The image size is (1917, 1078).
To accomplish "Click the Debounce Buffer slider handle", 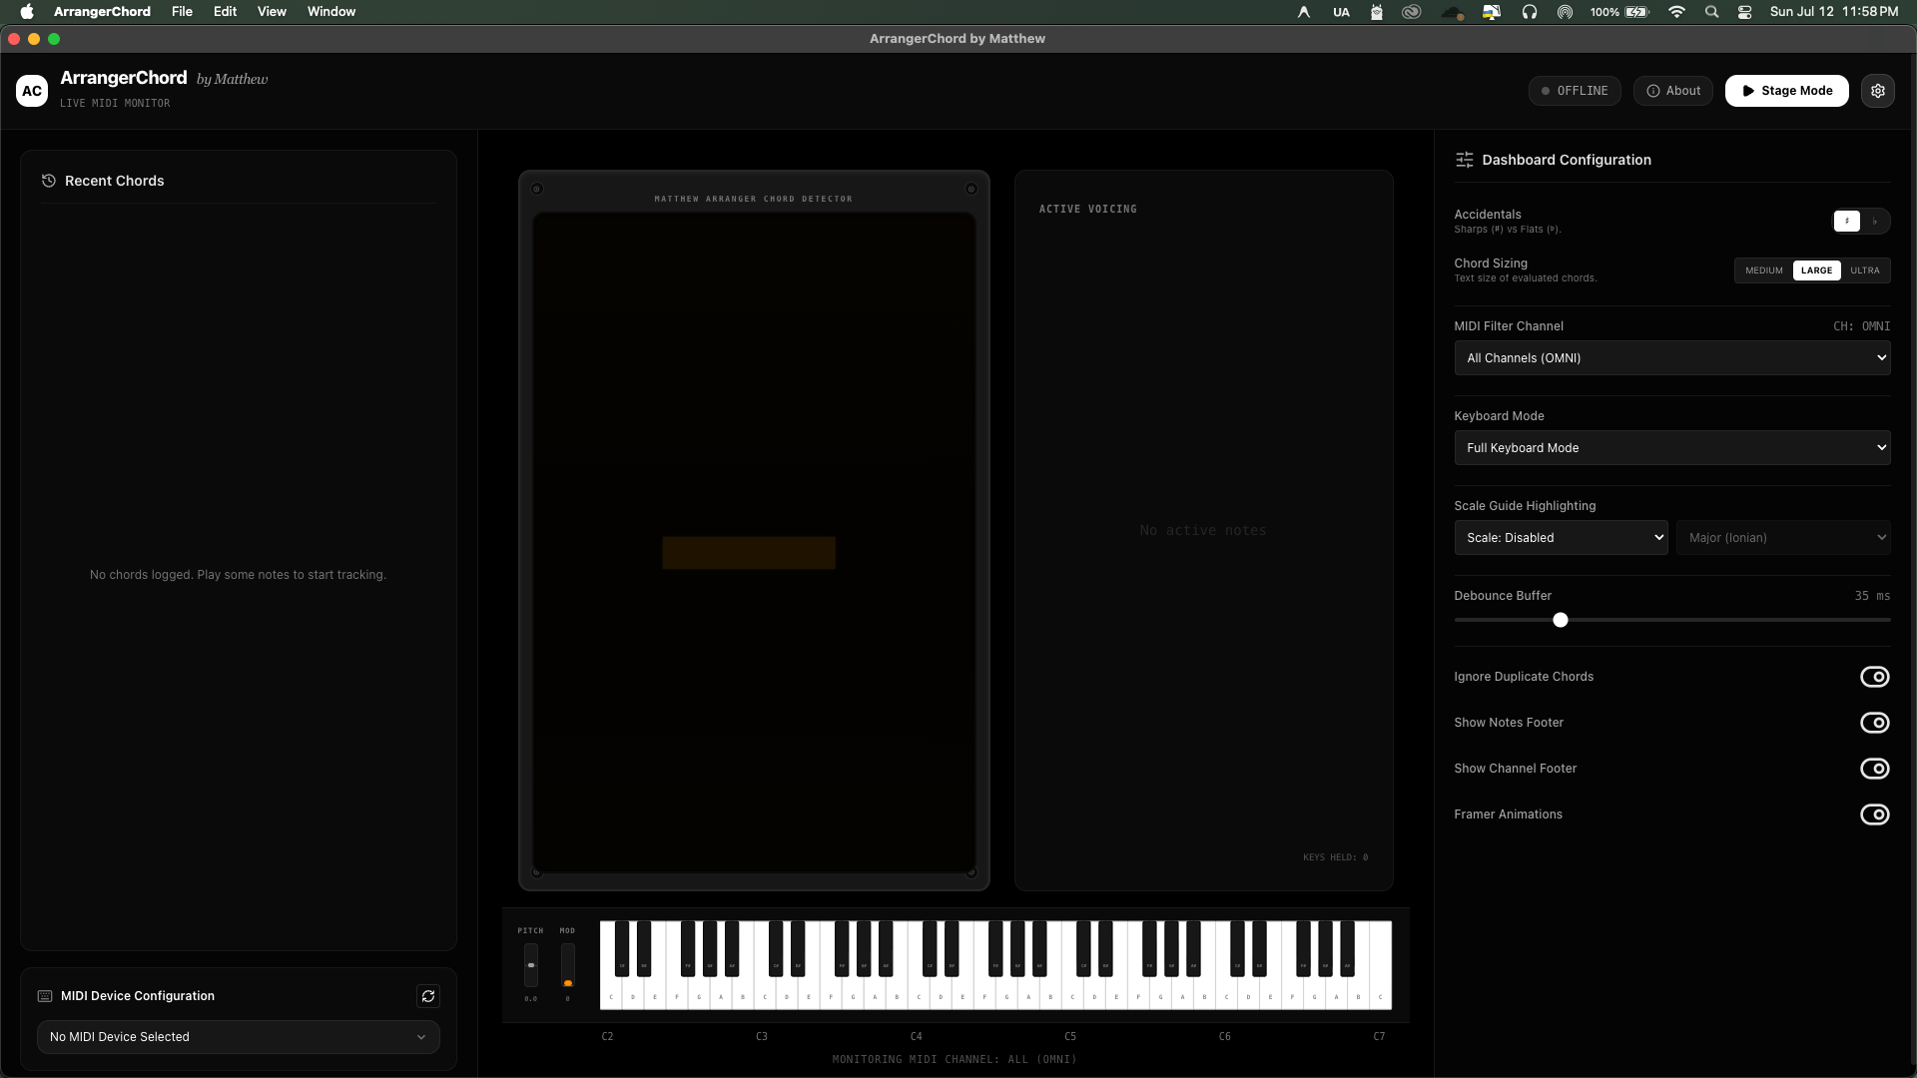I will click(1561, 620).
